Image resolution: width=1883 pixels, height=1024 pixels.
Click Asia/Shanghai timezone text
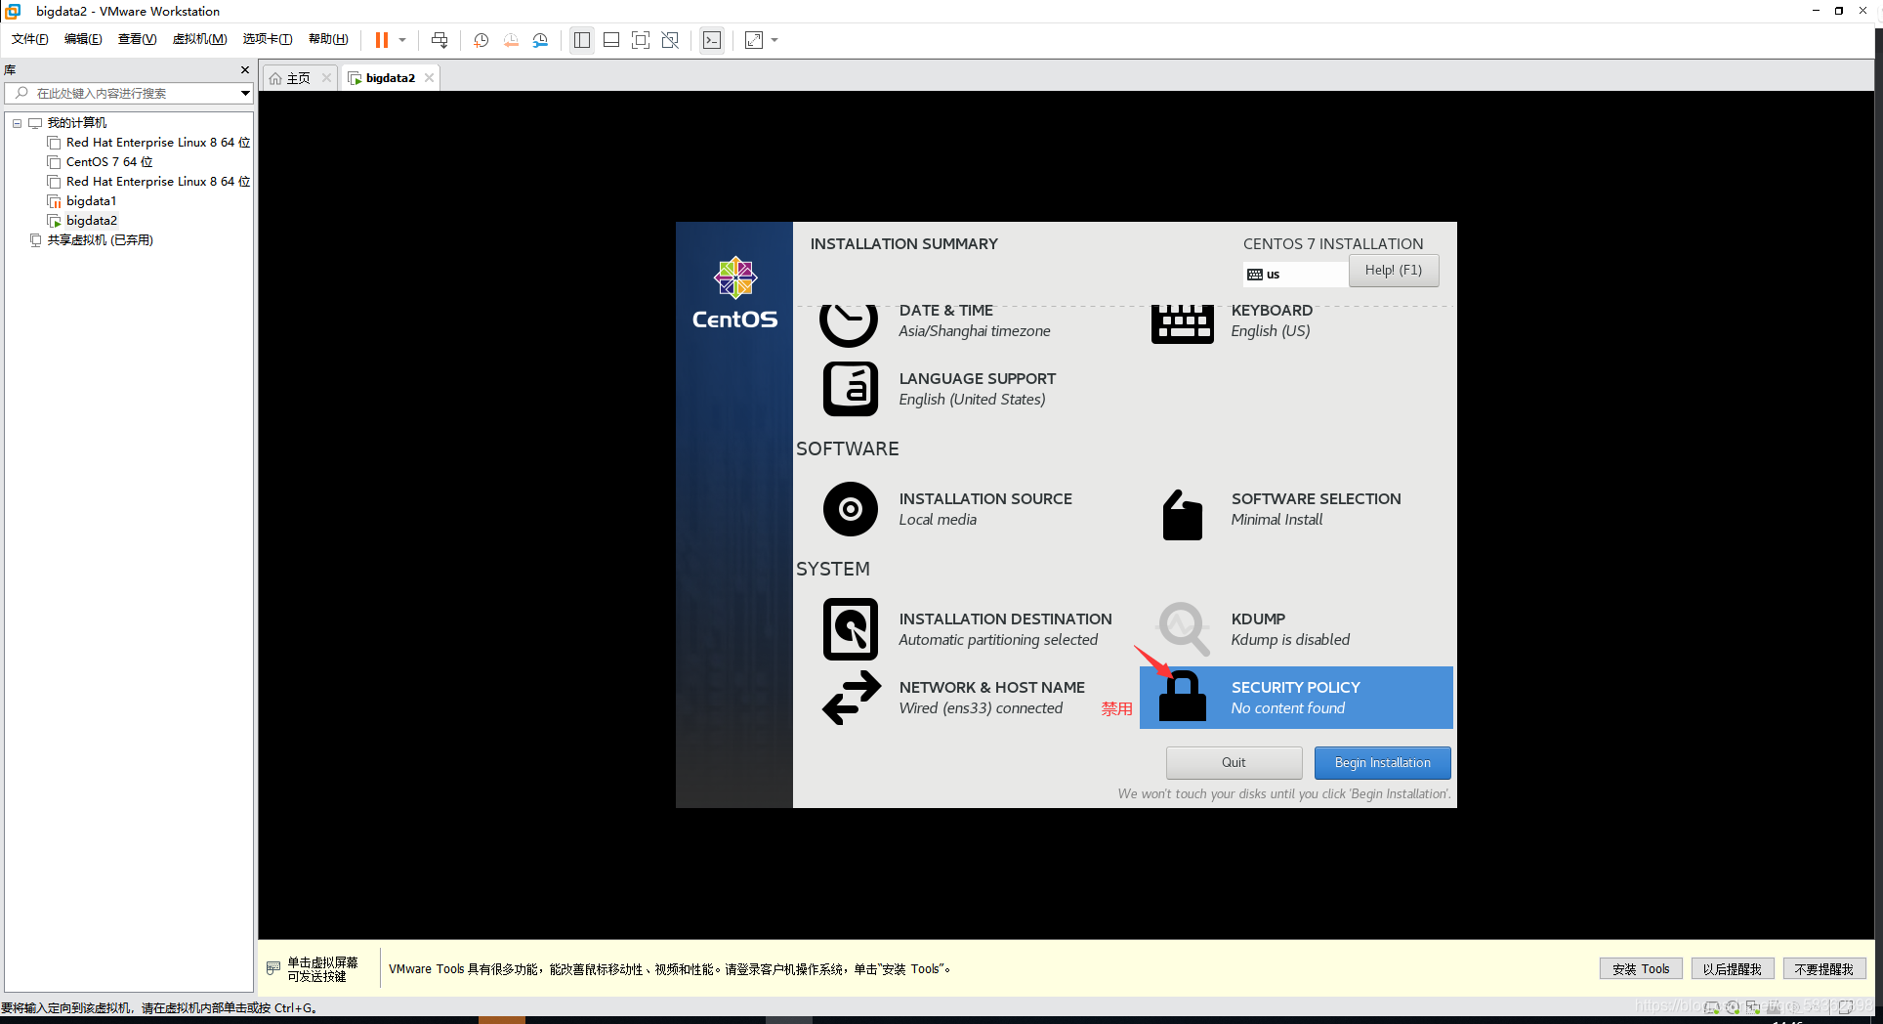coord(975,331)
